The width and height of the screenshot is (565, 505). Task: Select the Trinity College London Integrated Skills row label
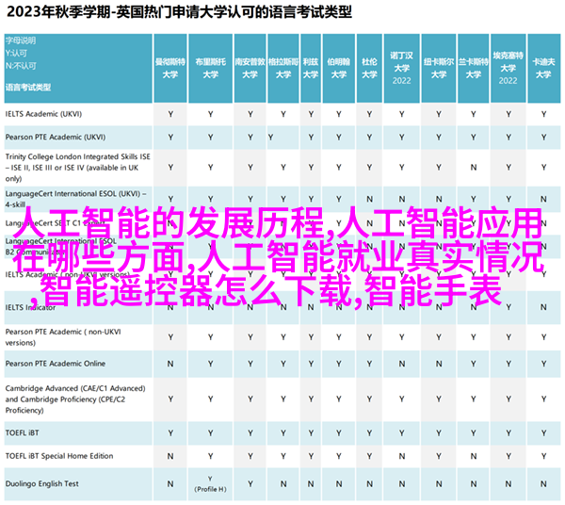click(78, 168)
